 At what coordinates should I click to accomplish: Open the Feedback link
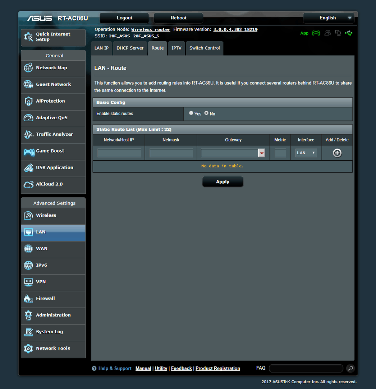tap(182, 369)
